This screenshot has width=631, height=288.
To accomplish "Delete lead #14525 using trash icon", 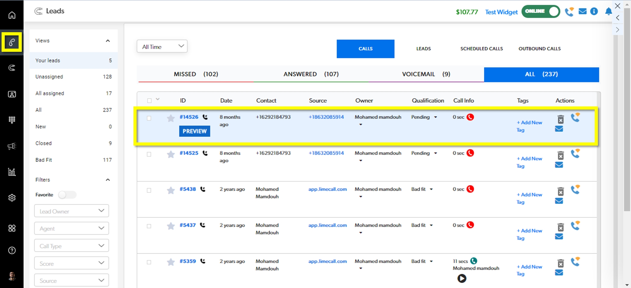I will (x=560, y=155).
